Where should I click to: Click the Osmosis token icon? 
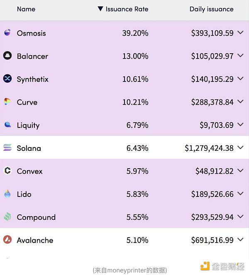7,33
